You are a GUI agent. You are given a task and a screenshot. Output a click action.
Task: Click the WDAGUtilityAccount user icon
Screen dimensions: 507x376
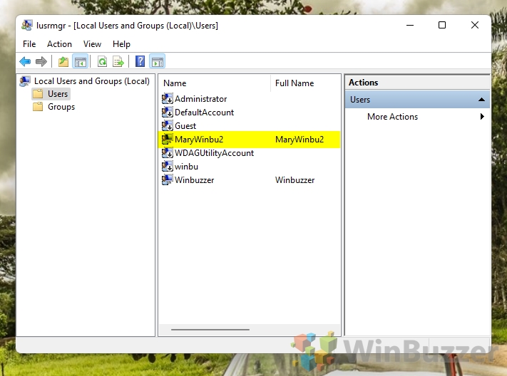(x=167, y=153)
